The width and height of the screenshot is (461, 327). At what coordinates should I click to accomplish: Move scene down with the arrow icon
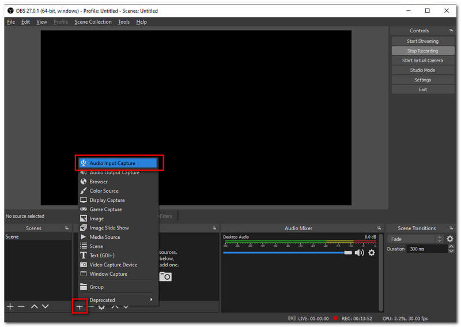(x=46, y=306)
